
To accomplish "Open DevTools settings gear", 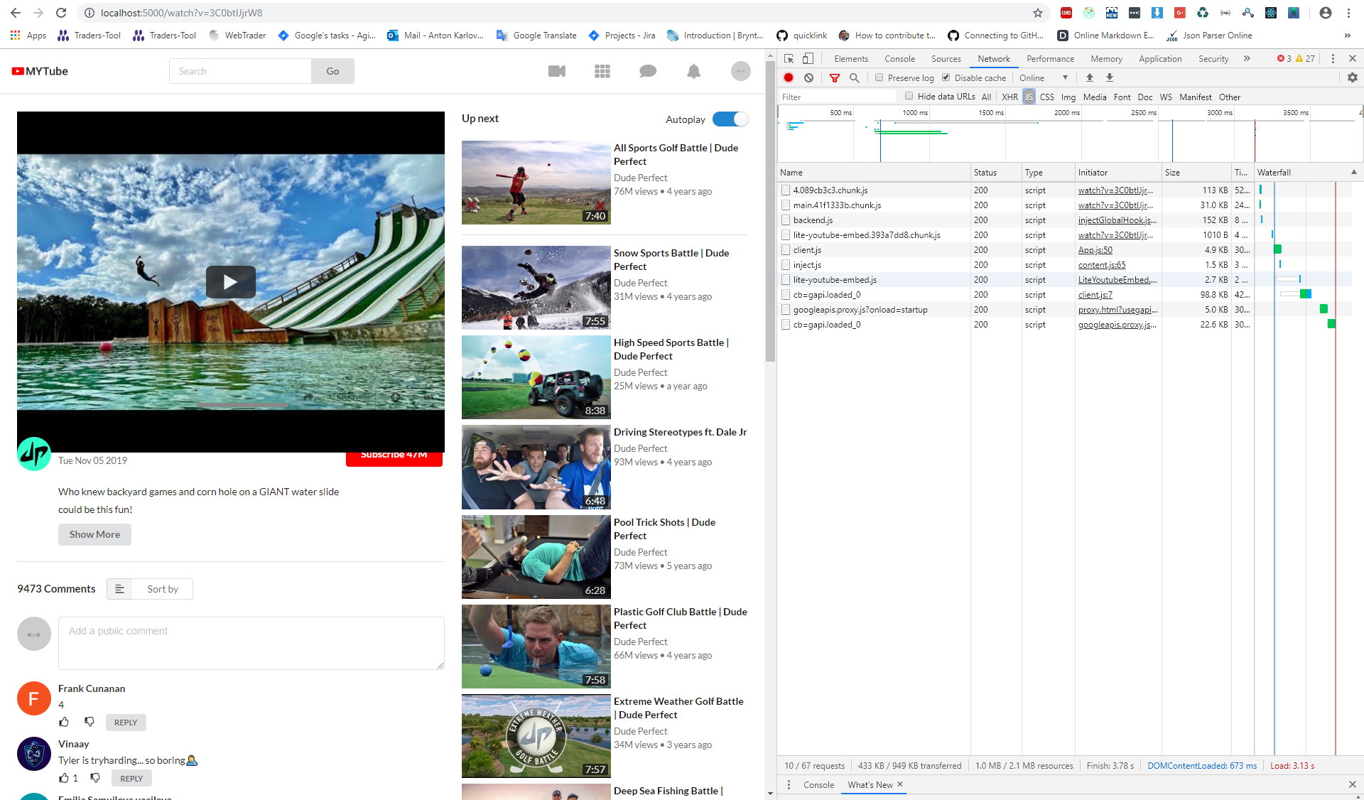I will [1353, 77].
